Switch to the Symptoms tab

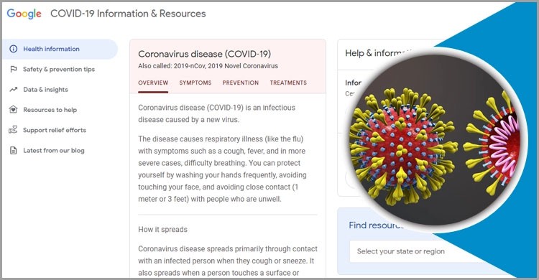(195, 83)
